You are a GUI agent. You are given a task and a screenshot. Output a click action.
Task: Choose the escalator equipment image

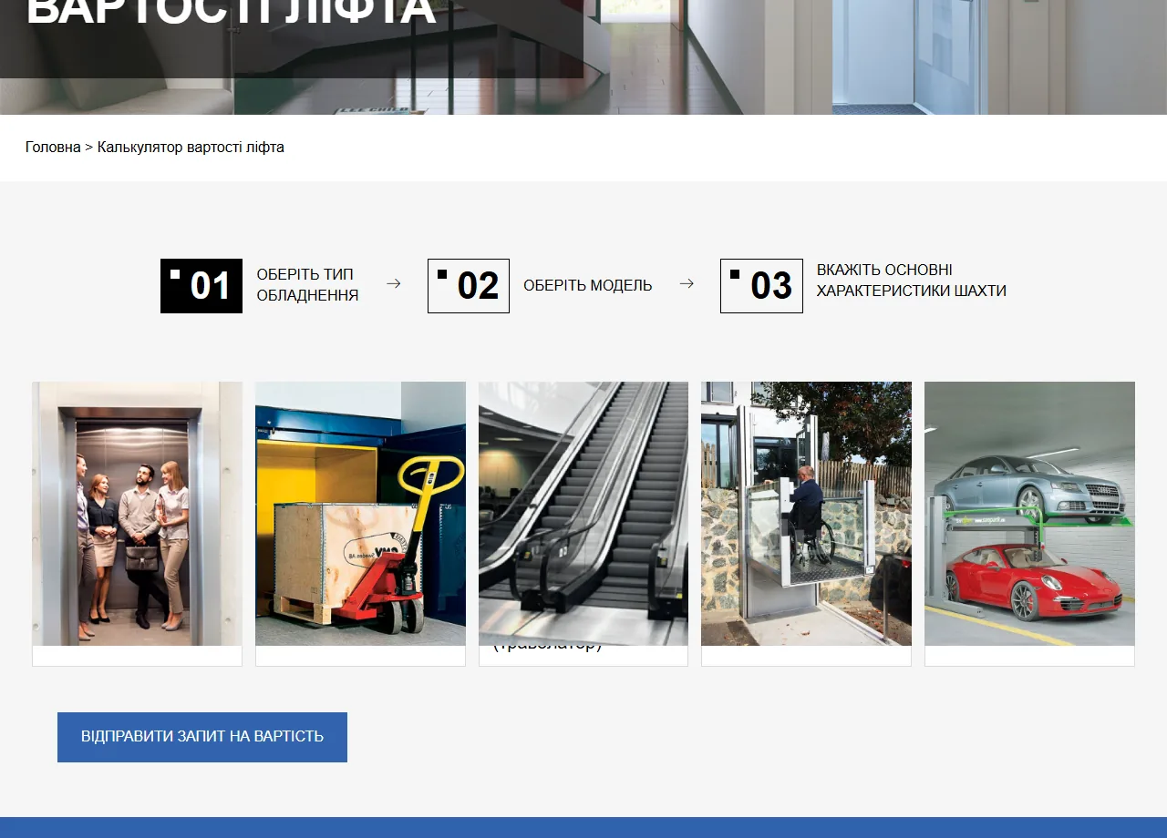(583, 514)
